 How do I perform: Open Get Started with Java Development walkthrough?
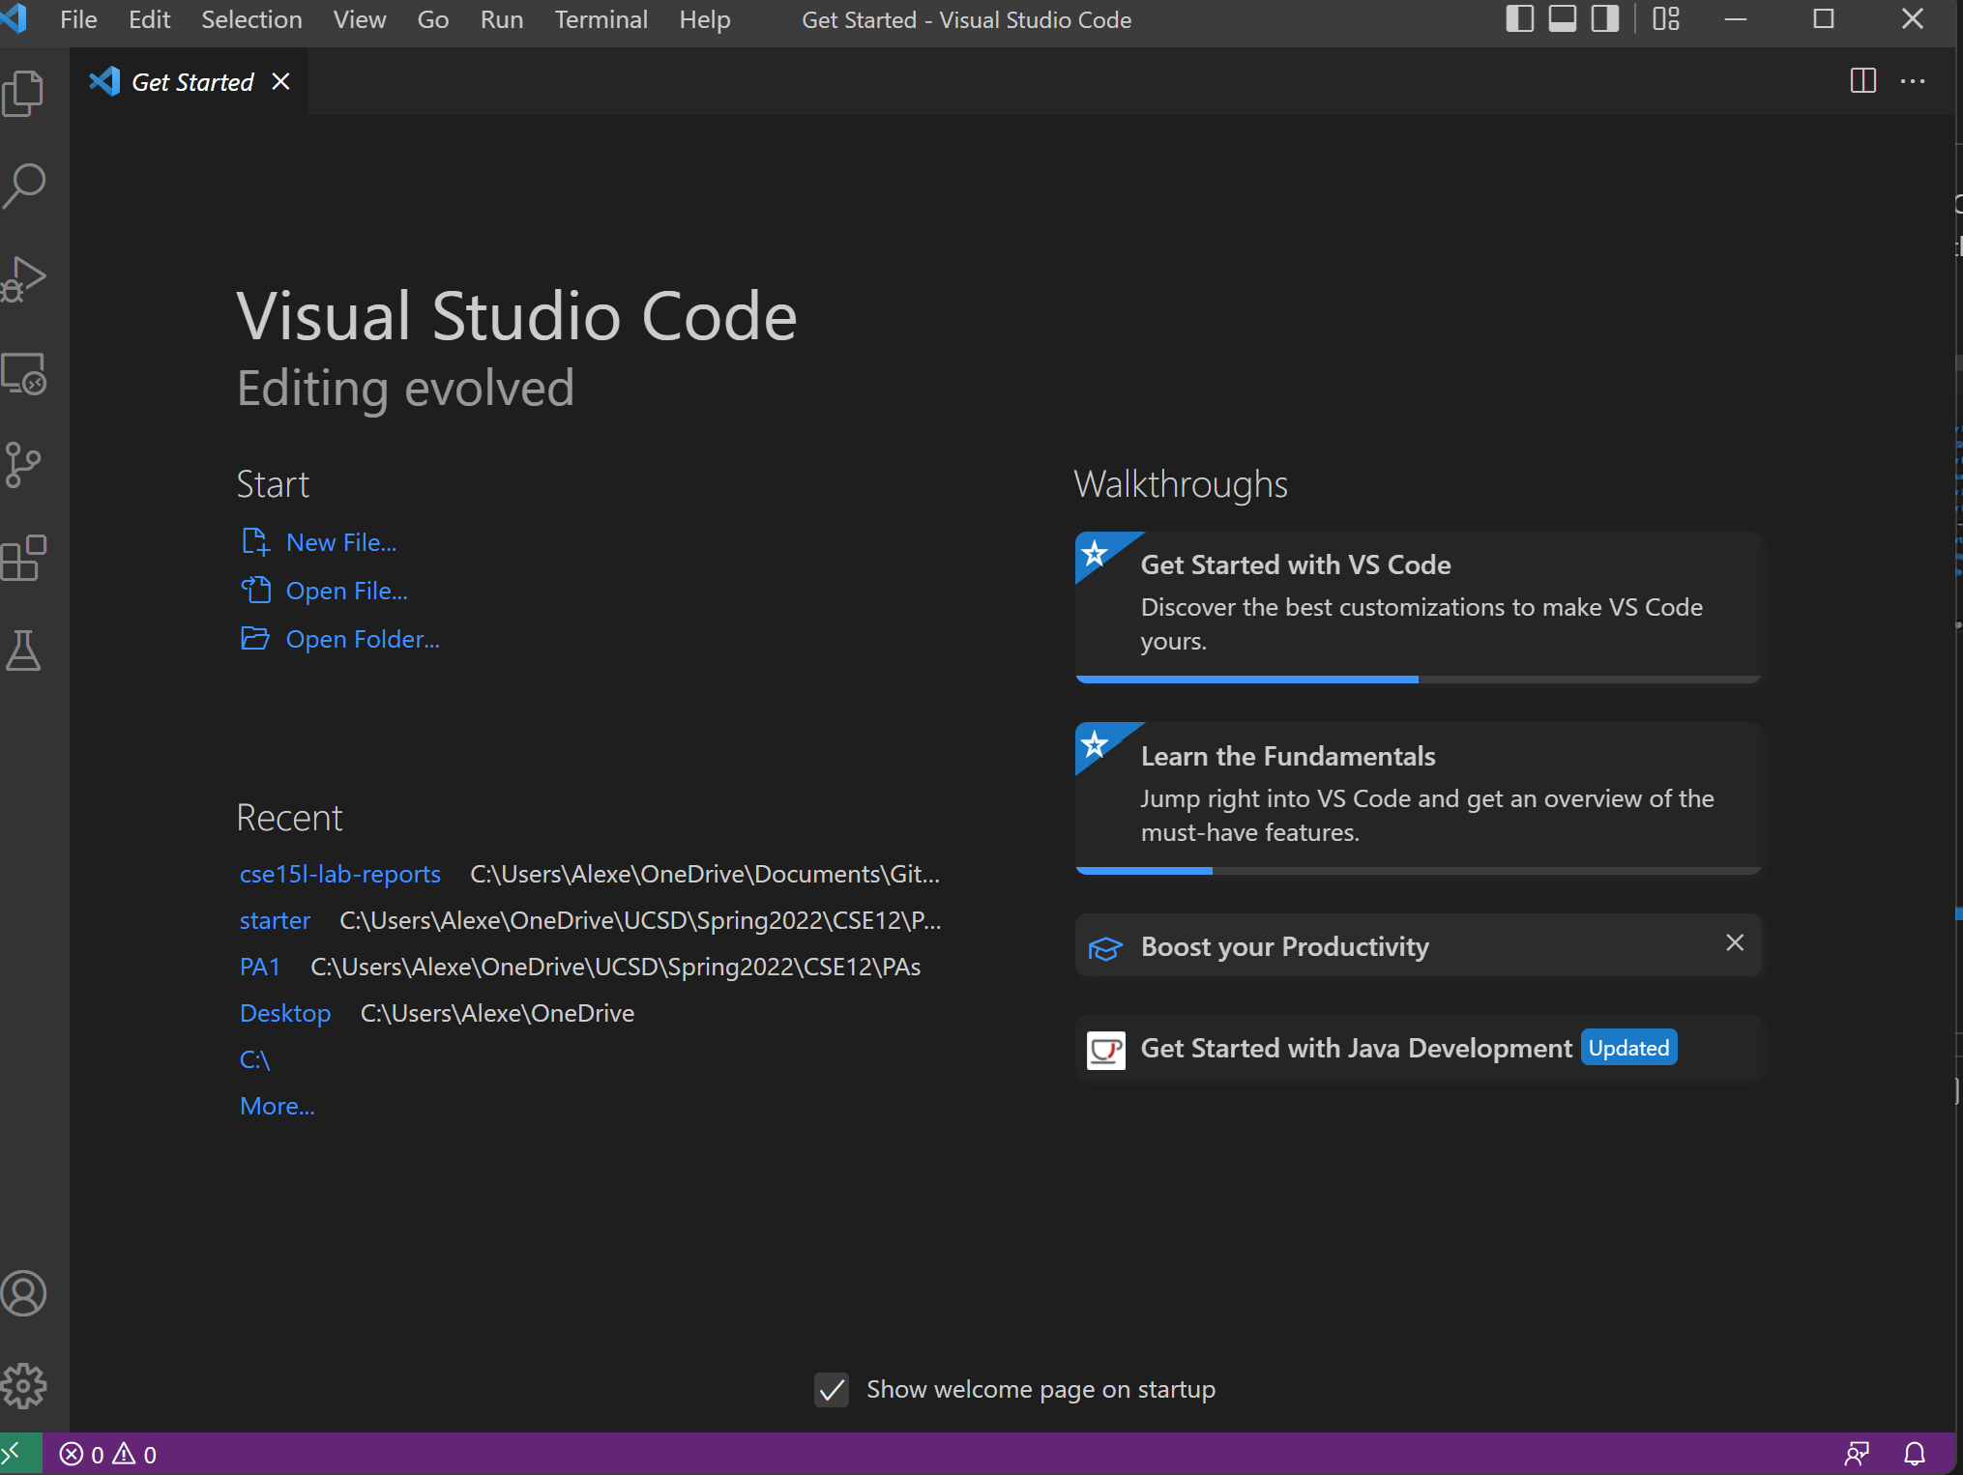[1418, 1049]
